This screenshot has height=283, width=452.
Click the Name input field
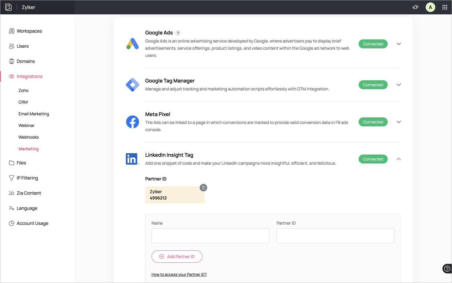210,236
